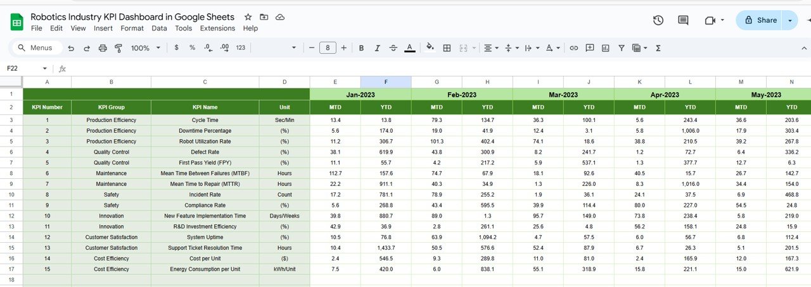Viewport: 811px width, 287px height.
Task: Select row 10 header
Action: [x=11, y=195]
